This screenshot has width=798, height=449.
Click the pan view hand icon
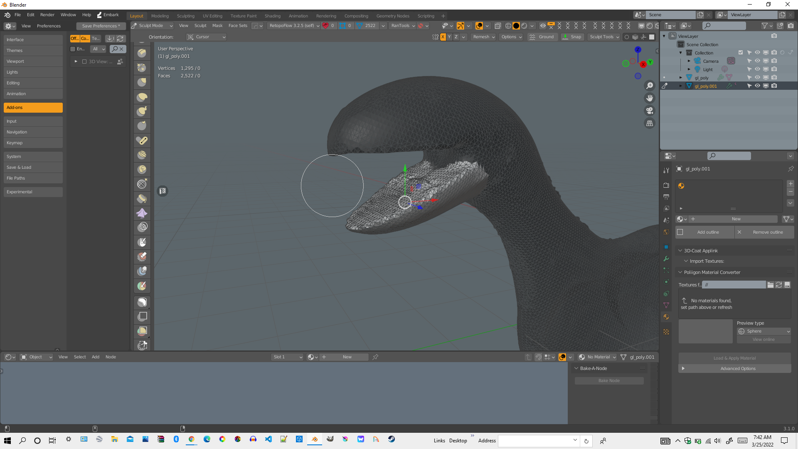[650, 98]
